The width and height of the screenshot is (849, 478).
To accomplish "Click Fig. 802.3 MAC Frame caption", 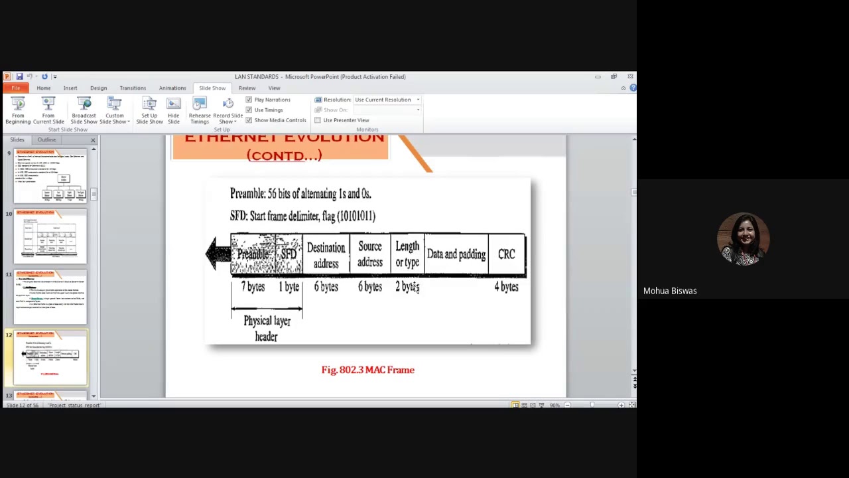I will [x=368, y=370].
